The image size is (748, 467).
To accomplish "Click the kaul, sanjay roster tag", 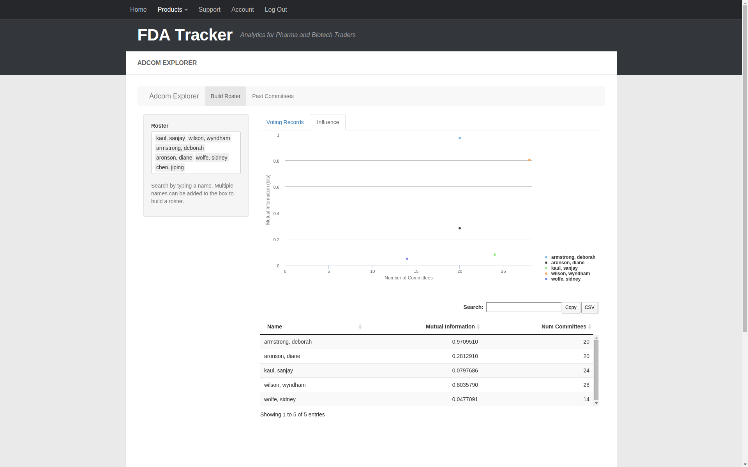I will pos(171,138).
